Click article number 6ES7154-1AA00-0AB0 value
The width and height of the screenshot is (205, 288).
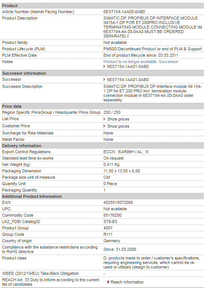pyautogui.click(x=124, y=12)
